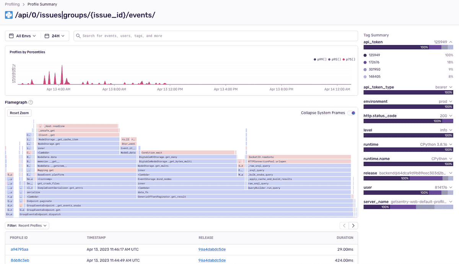Navigate to Profiling breadcrumb
Image resolution: width=459 pixels, height=264 pixels.
(x=13, y=4)
